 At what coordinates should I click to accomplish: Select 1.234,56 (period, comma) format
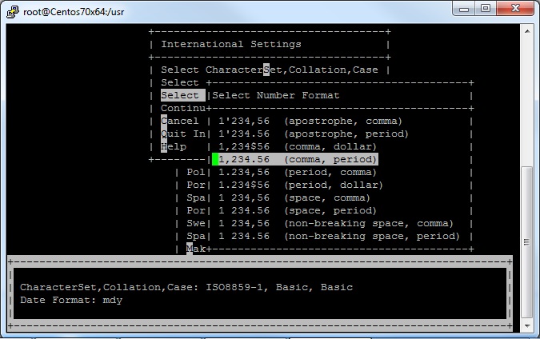point(297,172)
